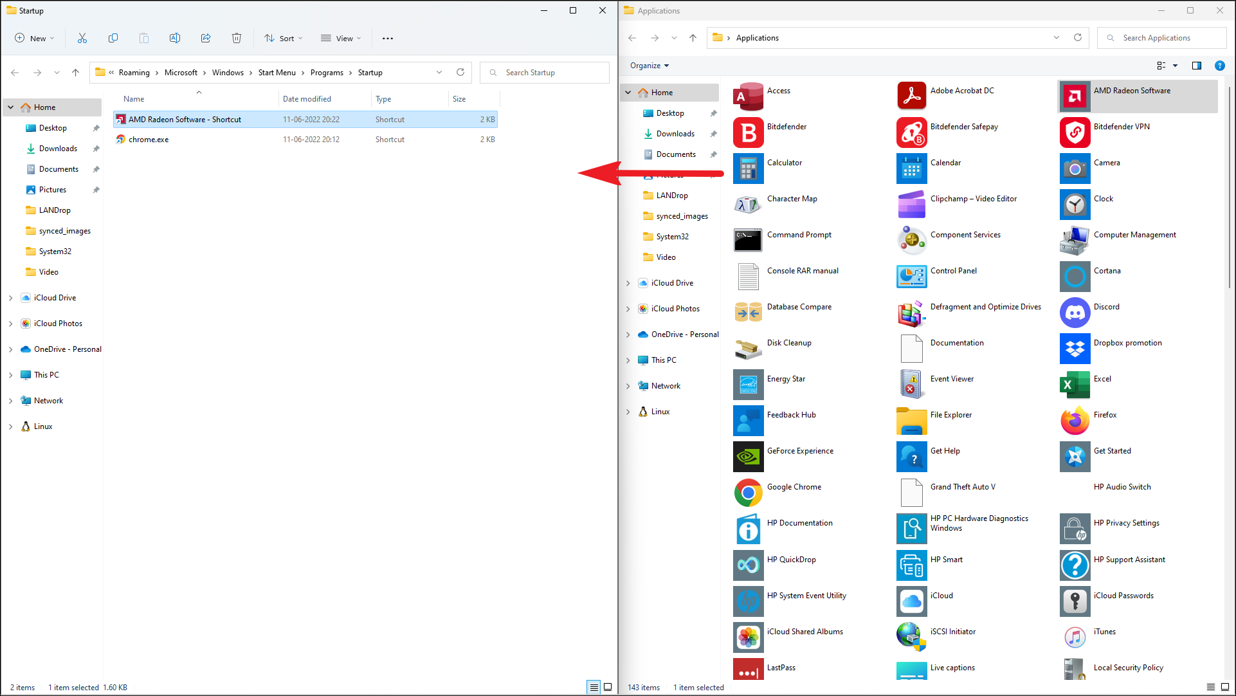
Task: Click the Delete trash icon in Startup window
Action: [x=237, y=39]
